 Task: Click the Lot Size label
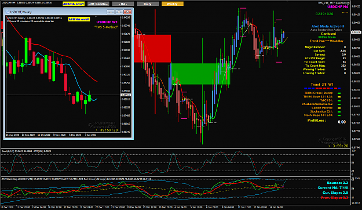(319, 51)
